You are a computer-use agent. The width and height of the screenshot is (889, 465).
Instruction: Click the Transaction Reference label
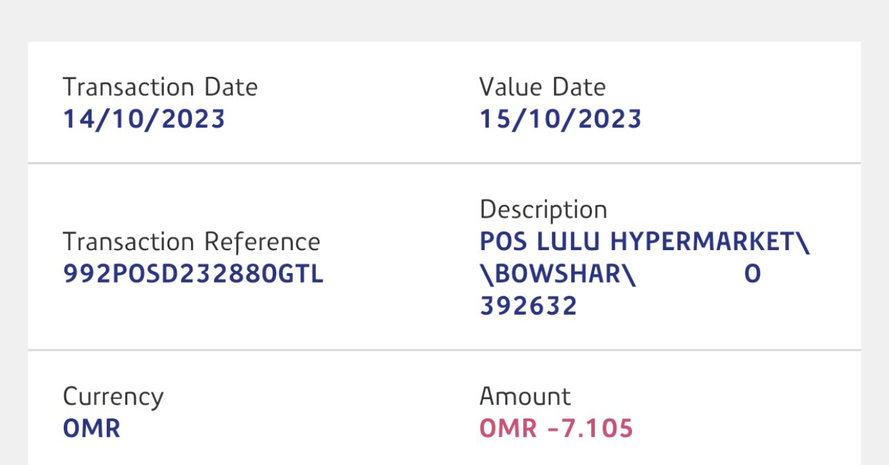[191, 242]
